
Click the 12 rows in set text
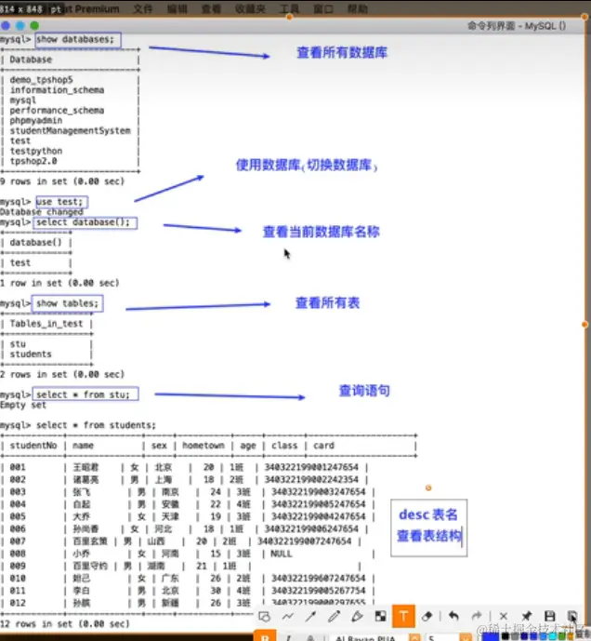click(x=64, y=624)
